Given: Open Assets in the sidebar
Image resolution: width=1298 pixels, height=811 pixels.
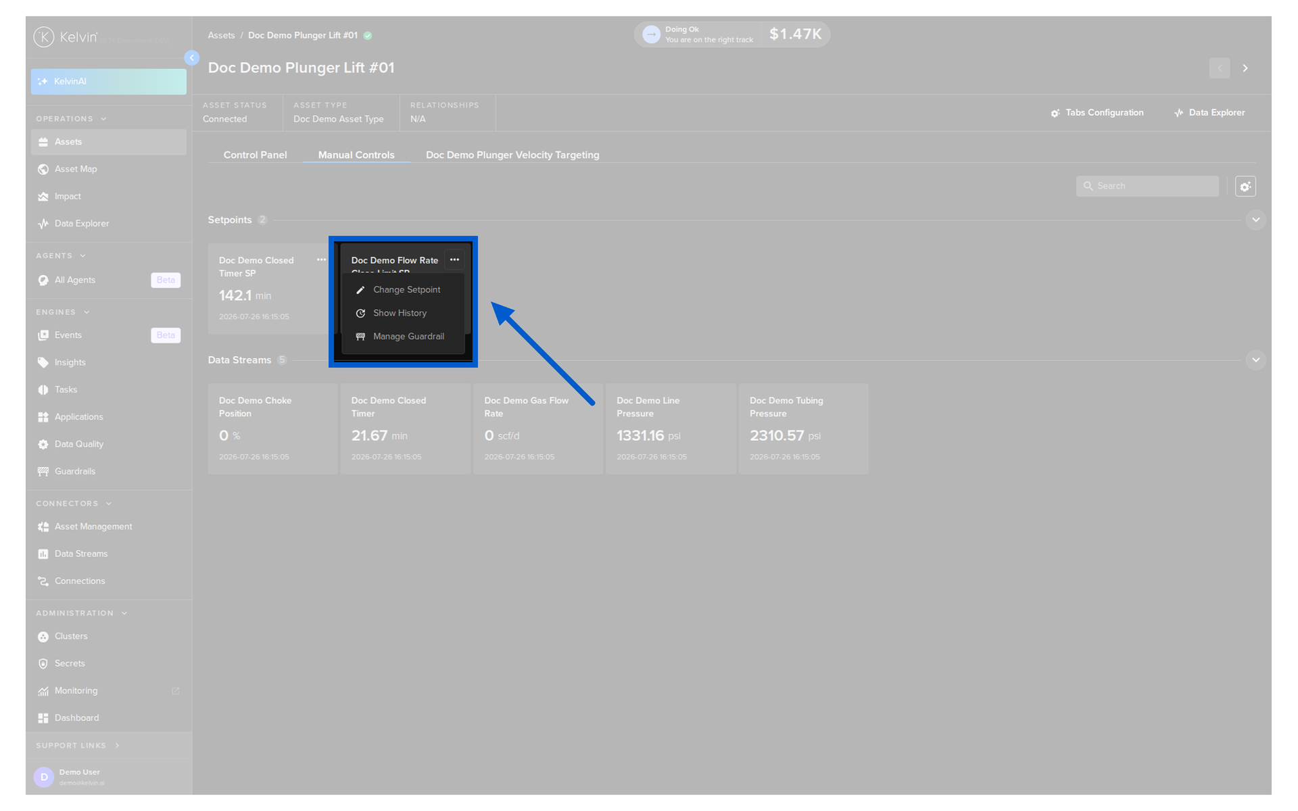Looking at the screenshot, I should pyautogui.click(x=108, y=142).
